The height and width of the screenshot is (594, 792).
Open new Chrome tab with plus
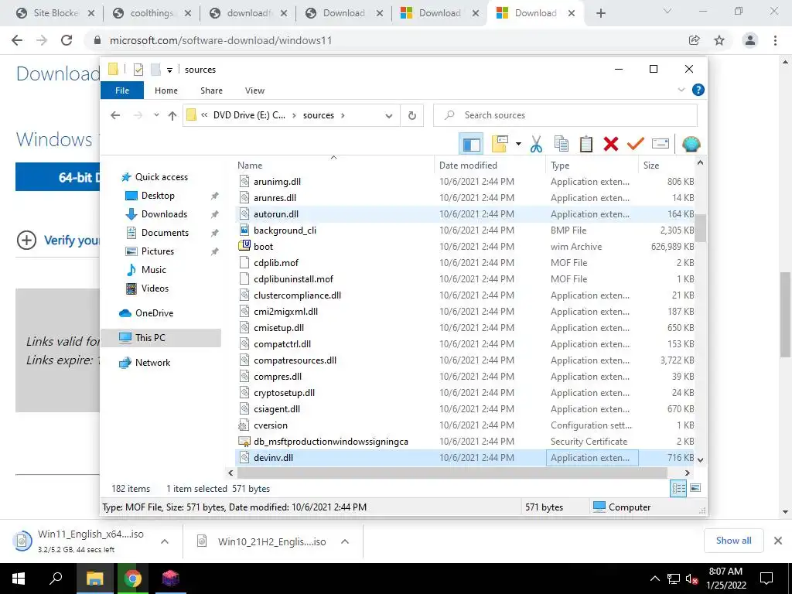600,13
